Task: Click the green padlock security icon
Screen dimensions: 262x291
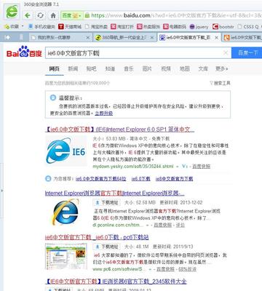Action: (87, 15)
